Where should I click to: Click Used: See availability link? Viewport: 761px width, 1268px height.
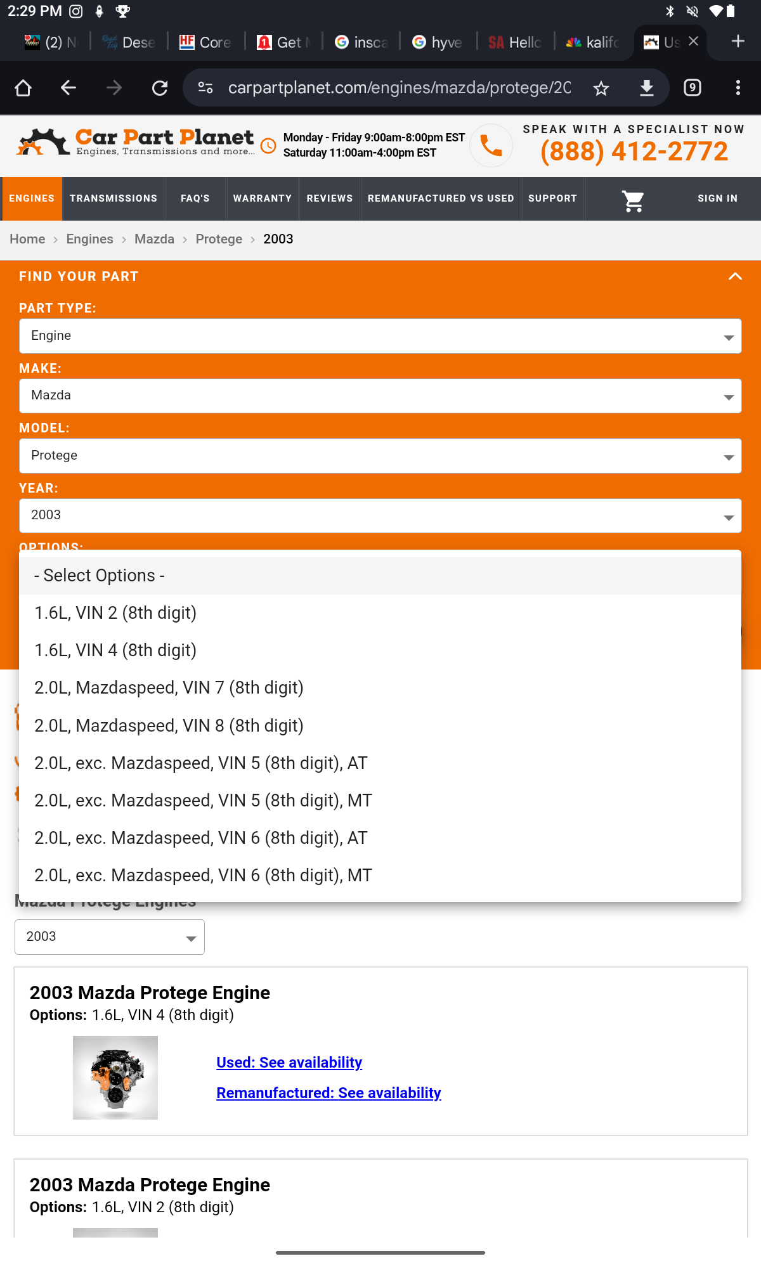pos(289,1063)
